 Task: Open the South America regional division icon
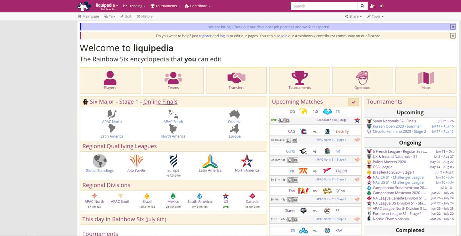[199, 196]
